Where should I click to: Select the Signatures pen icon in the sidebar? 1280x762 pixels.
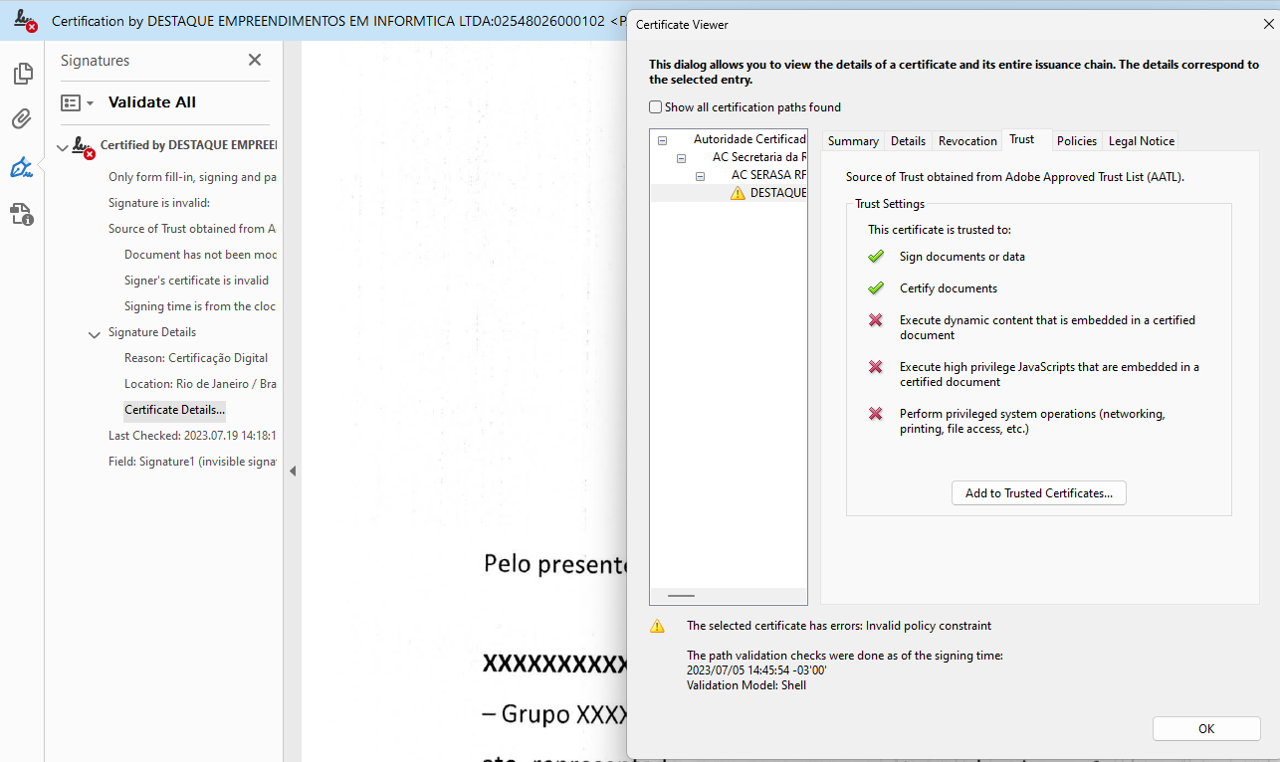[x=20, y=167]
